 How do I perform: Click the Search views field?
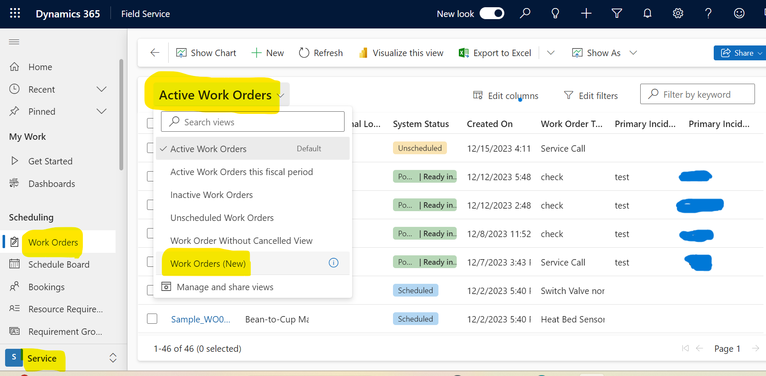[x=252, y=122]
